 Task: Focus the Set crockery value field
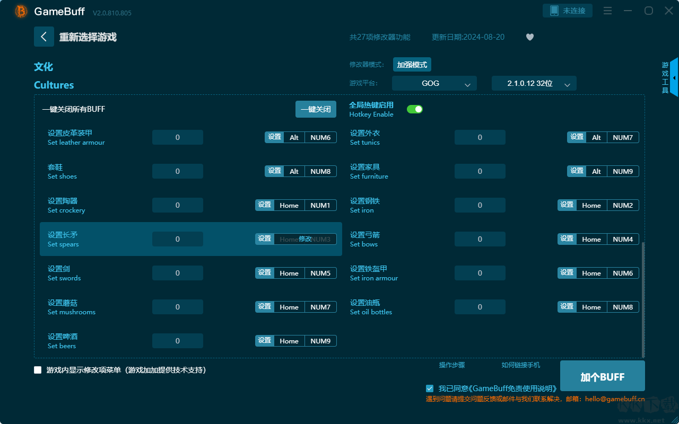(x=178, y=205)
